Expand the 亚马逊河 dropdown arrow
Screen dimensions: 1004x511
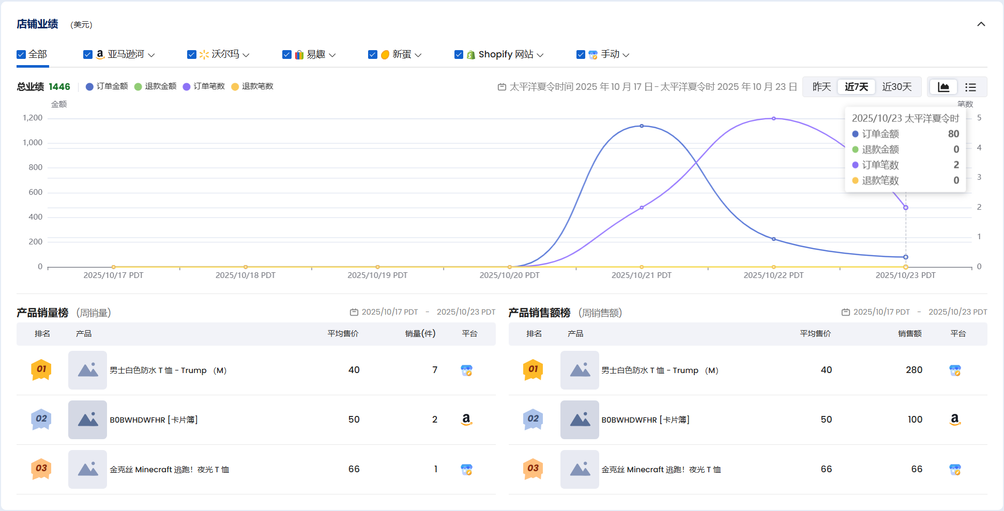[x=151, y=55]
